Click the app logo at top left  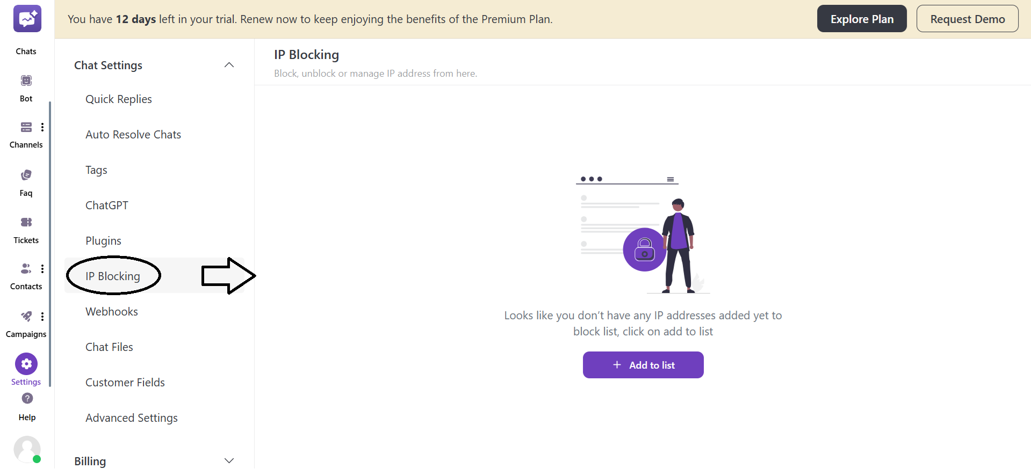point(26,19)
